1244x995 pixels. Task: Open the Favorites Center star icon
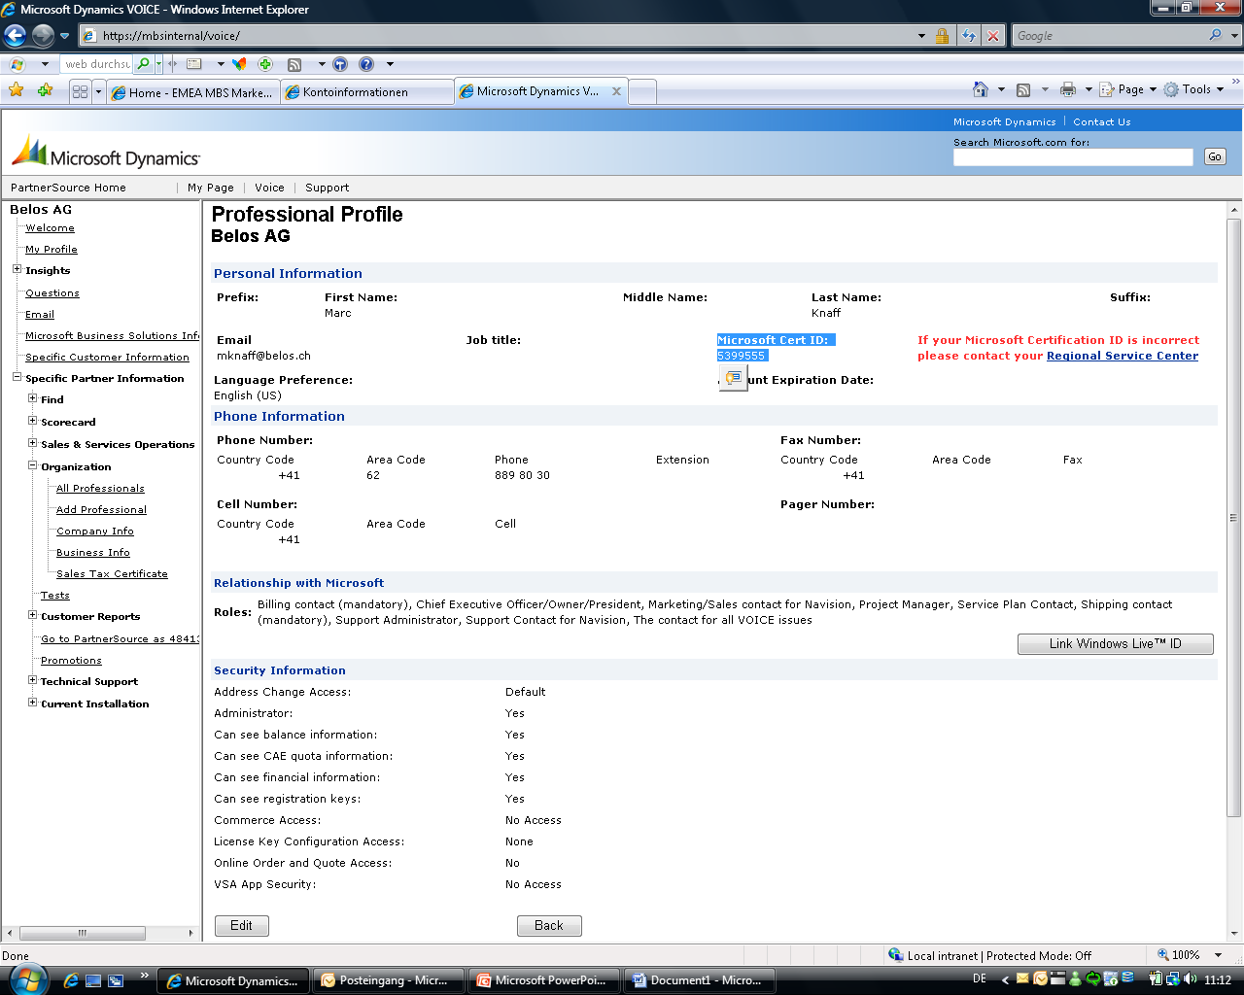coord(17,90)
